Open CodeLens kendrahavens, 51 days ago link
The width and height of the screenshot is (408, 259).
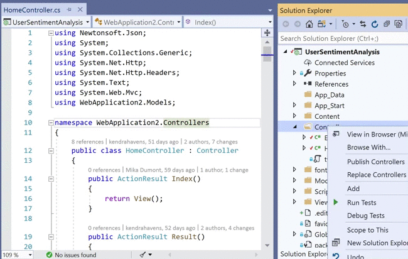point(144,141)
